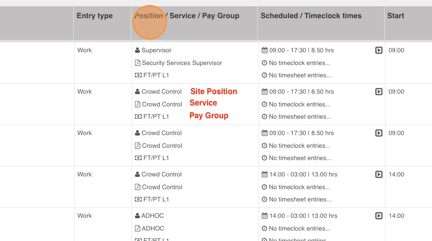Screen dimensions: 432x241
Task: Click 'No timesheet entries...' in Supervisor row
Action: (x=300, y=75)
